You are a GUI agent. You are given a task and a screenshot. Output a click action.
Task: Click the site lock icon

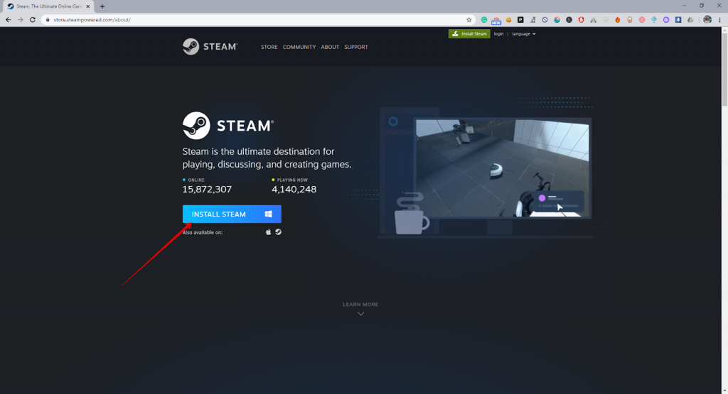48,20
